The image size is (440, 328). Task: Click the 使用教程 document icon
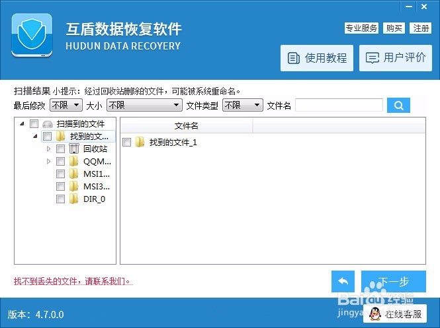tap(293, 58)
